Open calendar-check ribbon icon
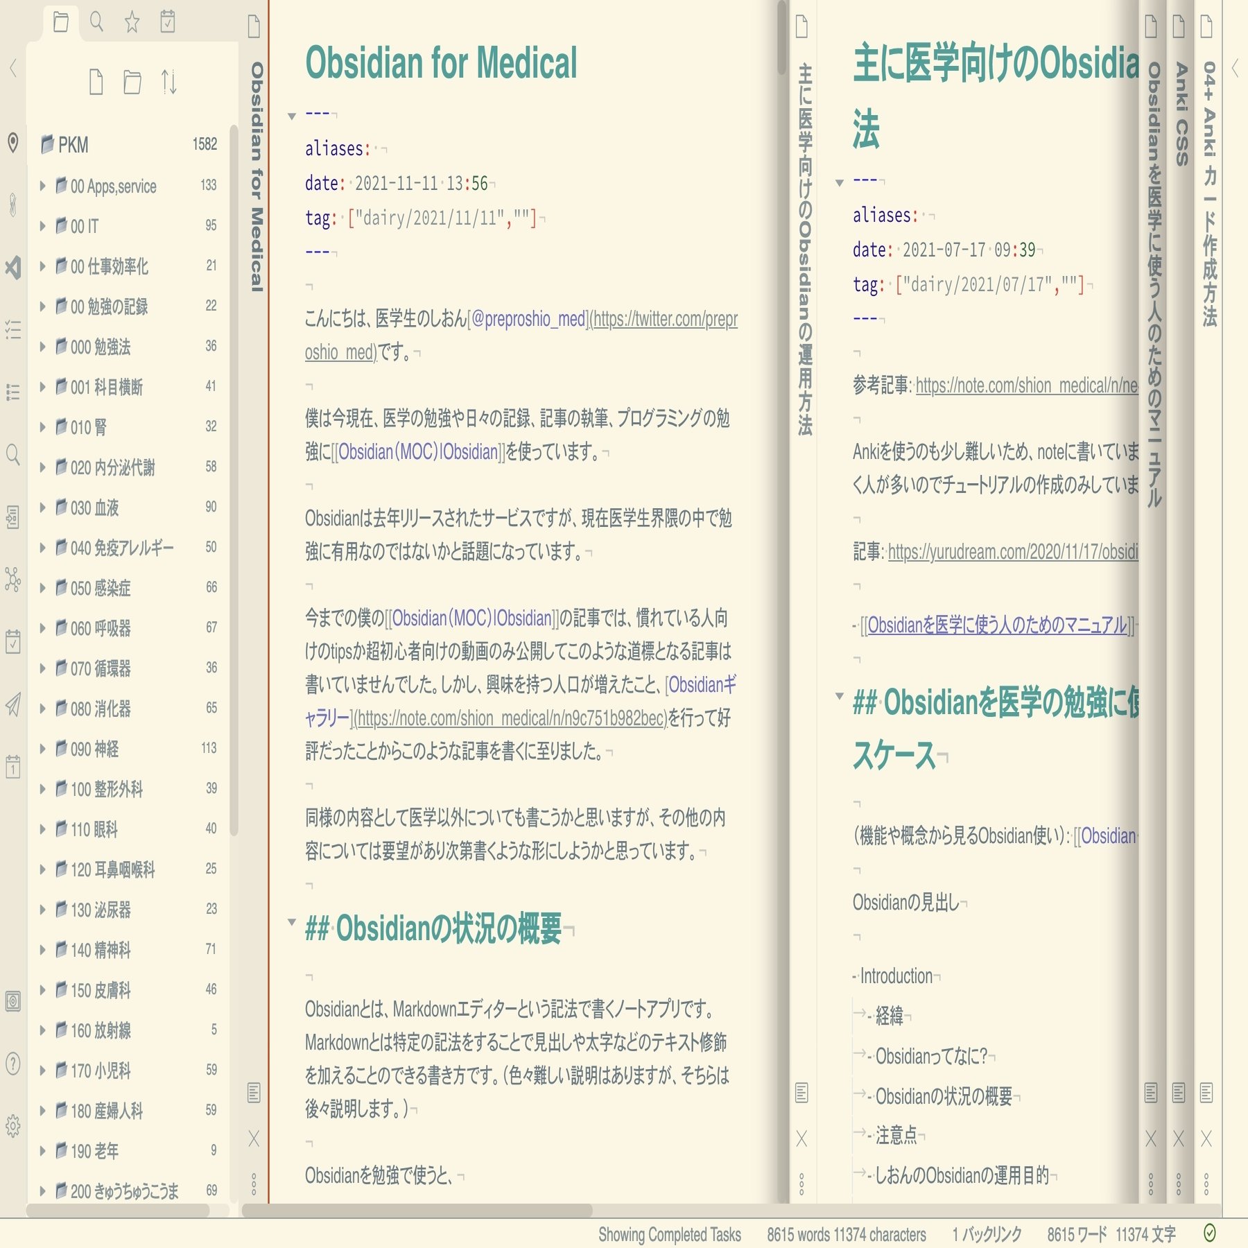This screenshot has height=1248, width=1248. [x=12, y=641]
